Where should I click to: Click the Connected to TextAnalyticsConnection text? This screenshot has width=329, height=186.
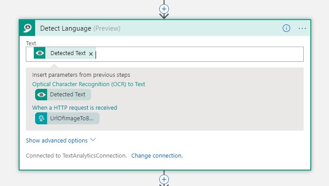(76, 156)
